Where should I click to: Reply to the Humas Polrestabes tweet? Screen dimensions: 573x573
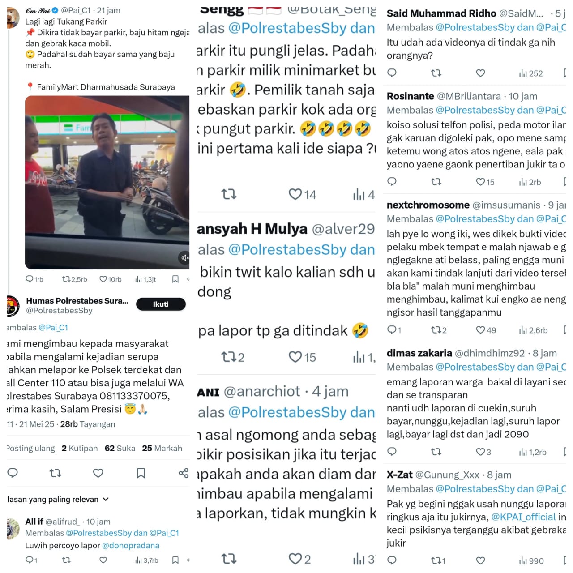click(13, 473)
